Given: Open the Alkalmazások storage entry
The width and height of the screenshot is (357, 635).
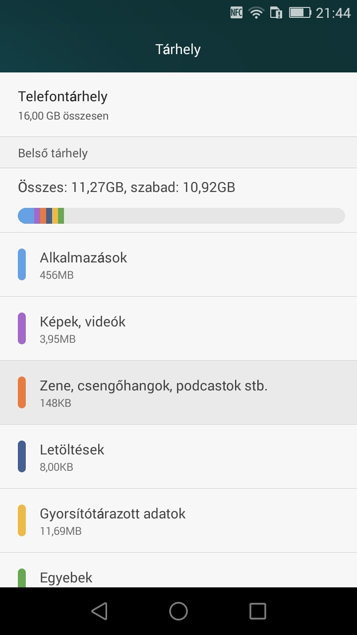Looking at the screenshot, I should 178,264.
